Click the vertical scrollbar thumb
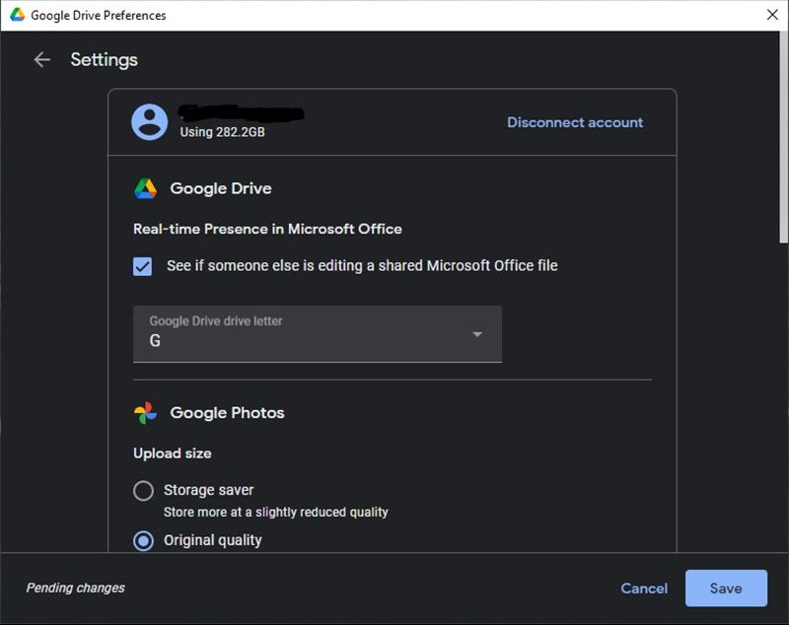The height and width of the screenshot is (625, 789). [x=783, y=137]
